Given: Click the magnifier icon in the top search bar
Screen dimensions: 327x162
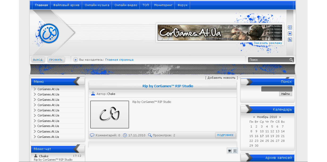Looking at the screenshot, I should pyautogui.click(x=291, y=60).
